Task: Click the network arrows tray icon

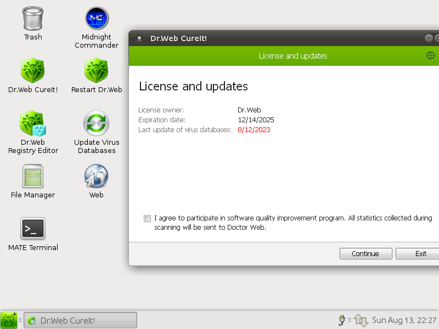Action: point(361,320)
